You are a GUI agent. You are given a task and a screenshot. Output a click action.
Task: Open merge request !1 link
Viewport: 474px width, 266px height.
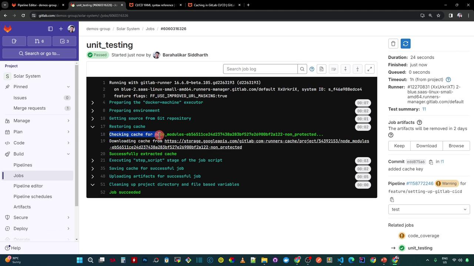[442, 162]
